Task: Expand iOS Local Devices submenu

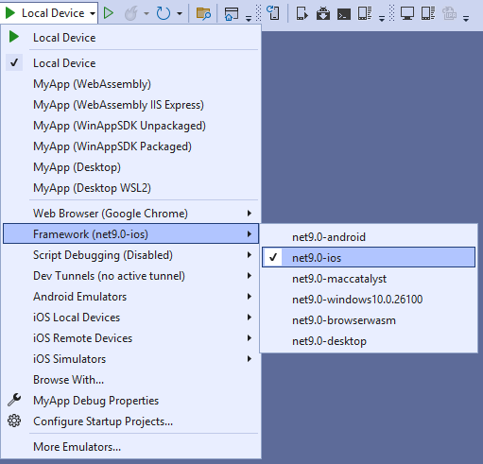Action: pos(131,318)
